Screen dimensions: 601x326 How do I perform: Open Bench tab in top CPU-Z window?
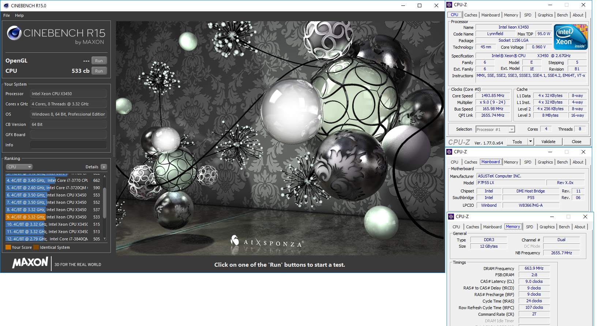(x=563, y=15)
